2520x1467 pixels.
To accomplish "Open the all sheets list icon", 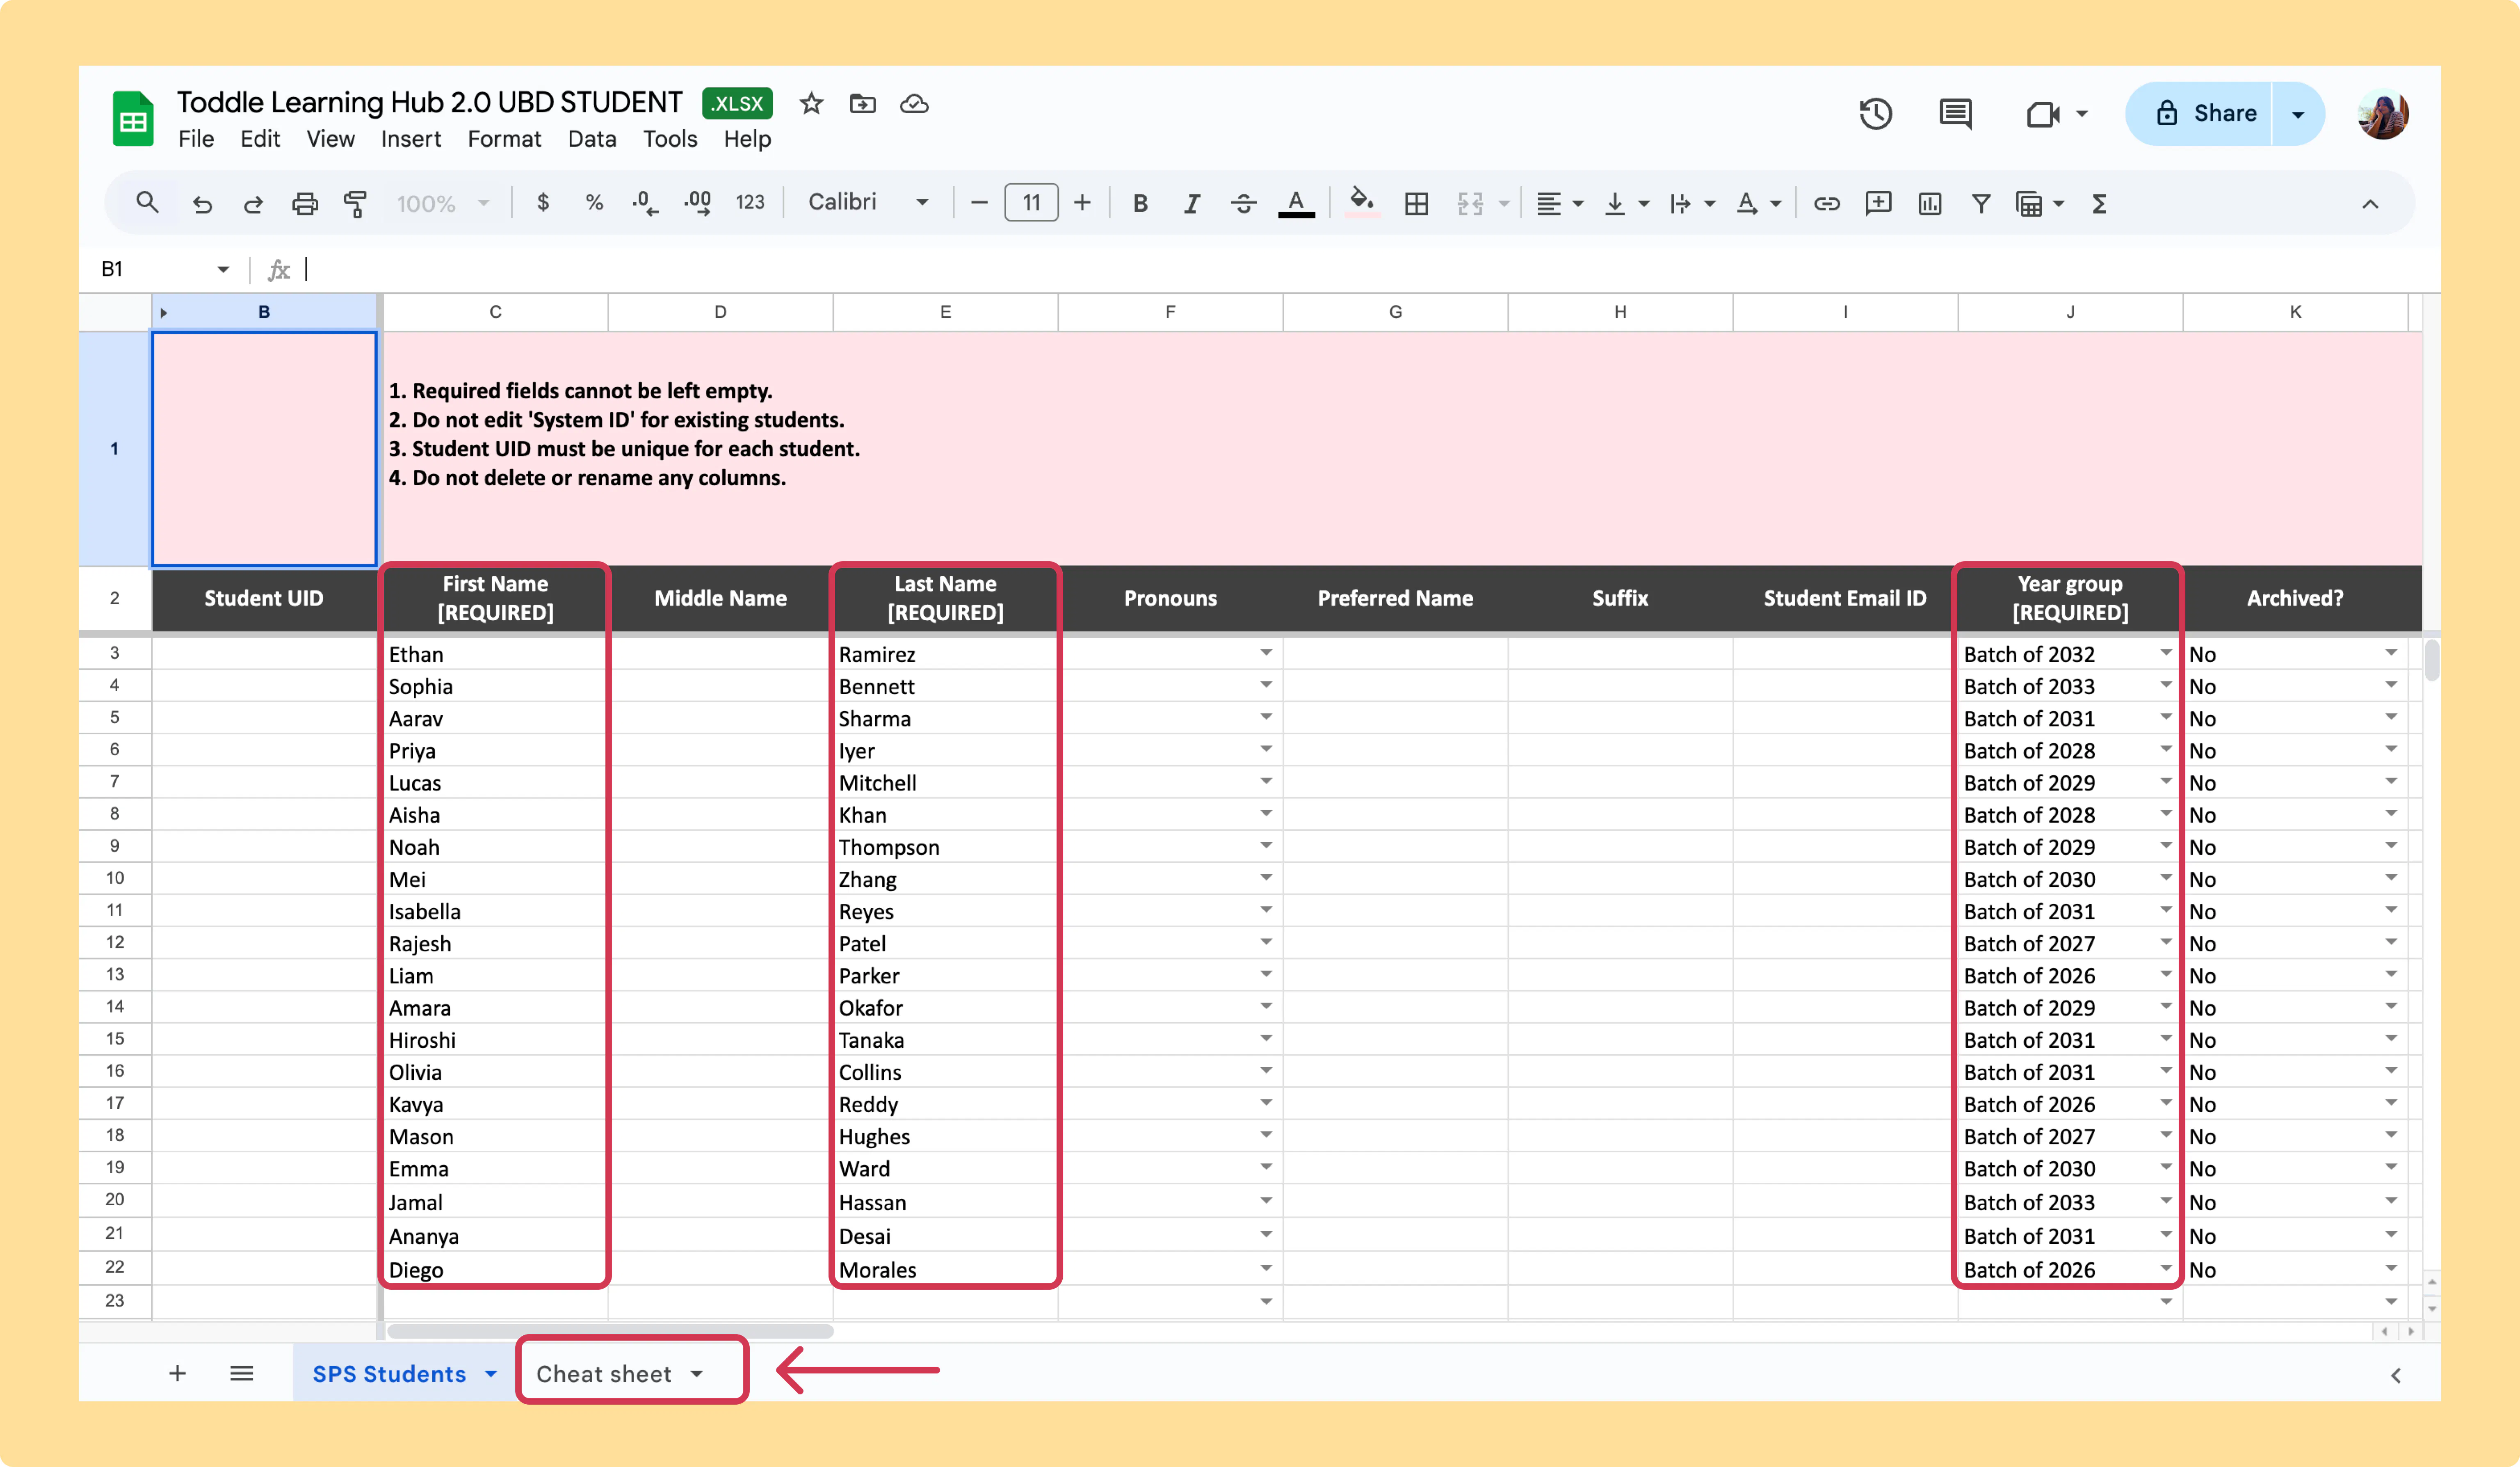I will pos(241,1373).
